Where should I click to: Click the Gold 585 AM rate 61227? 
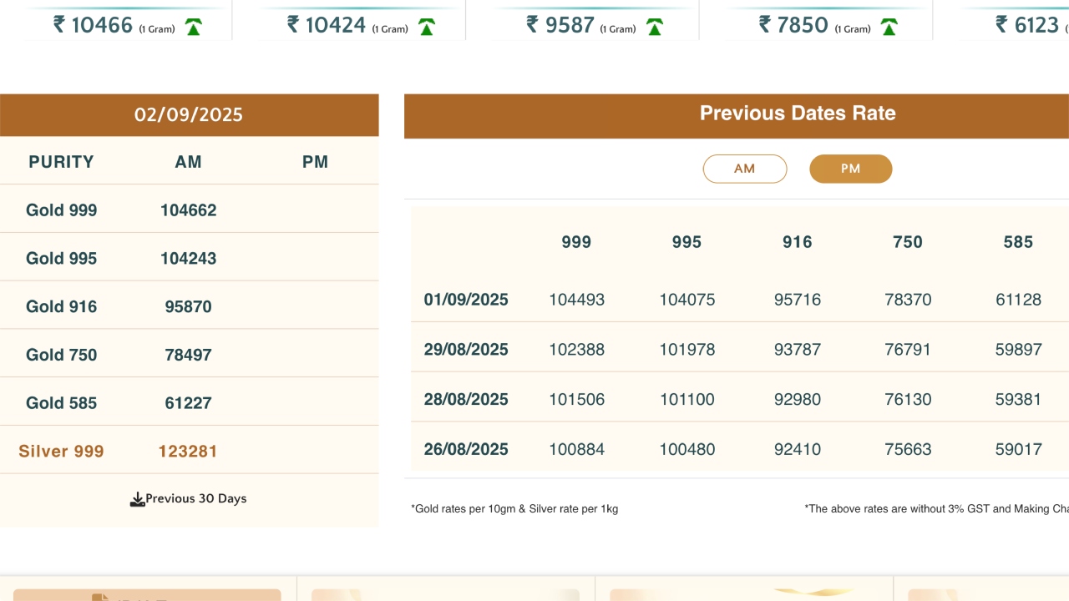point(188,403)
